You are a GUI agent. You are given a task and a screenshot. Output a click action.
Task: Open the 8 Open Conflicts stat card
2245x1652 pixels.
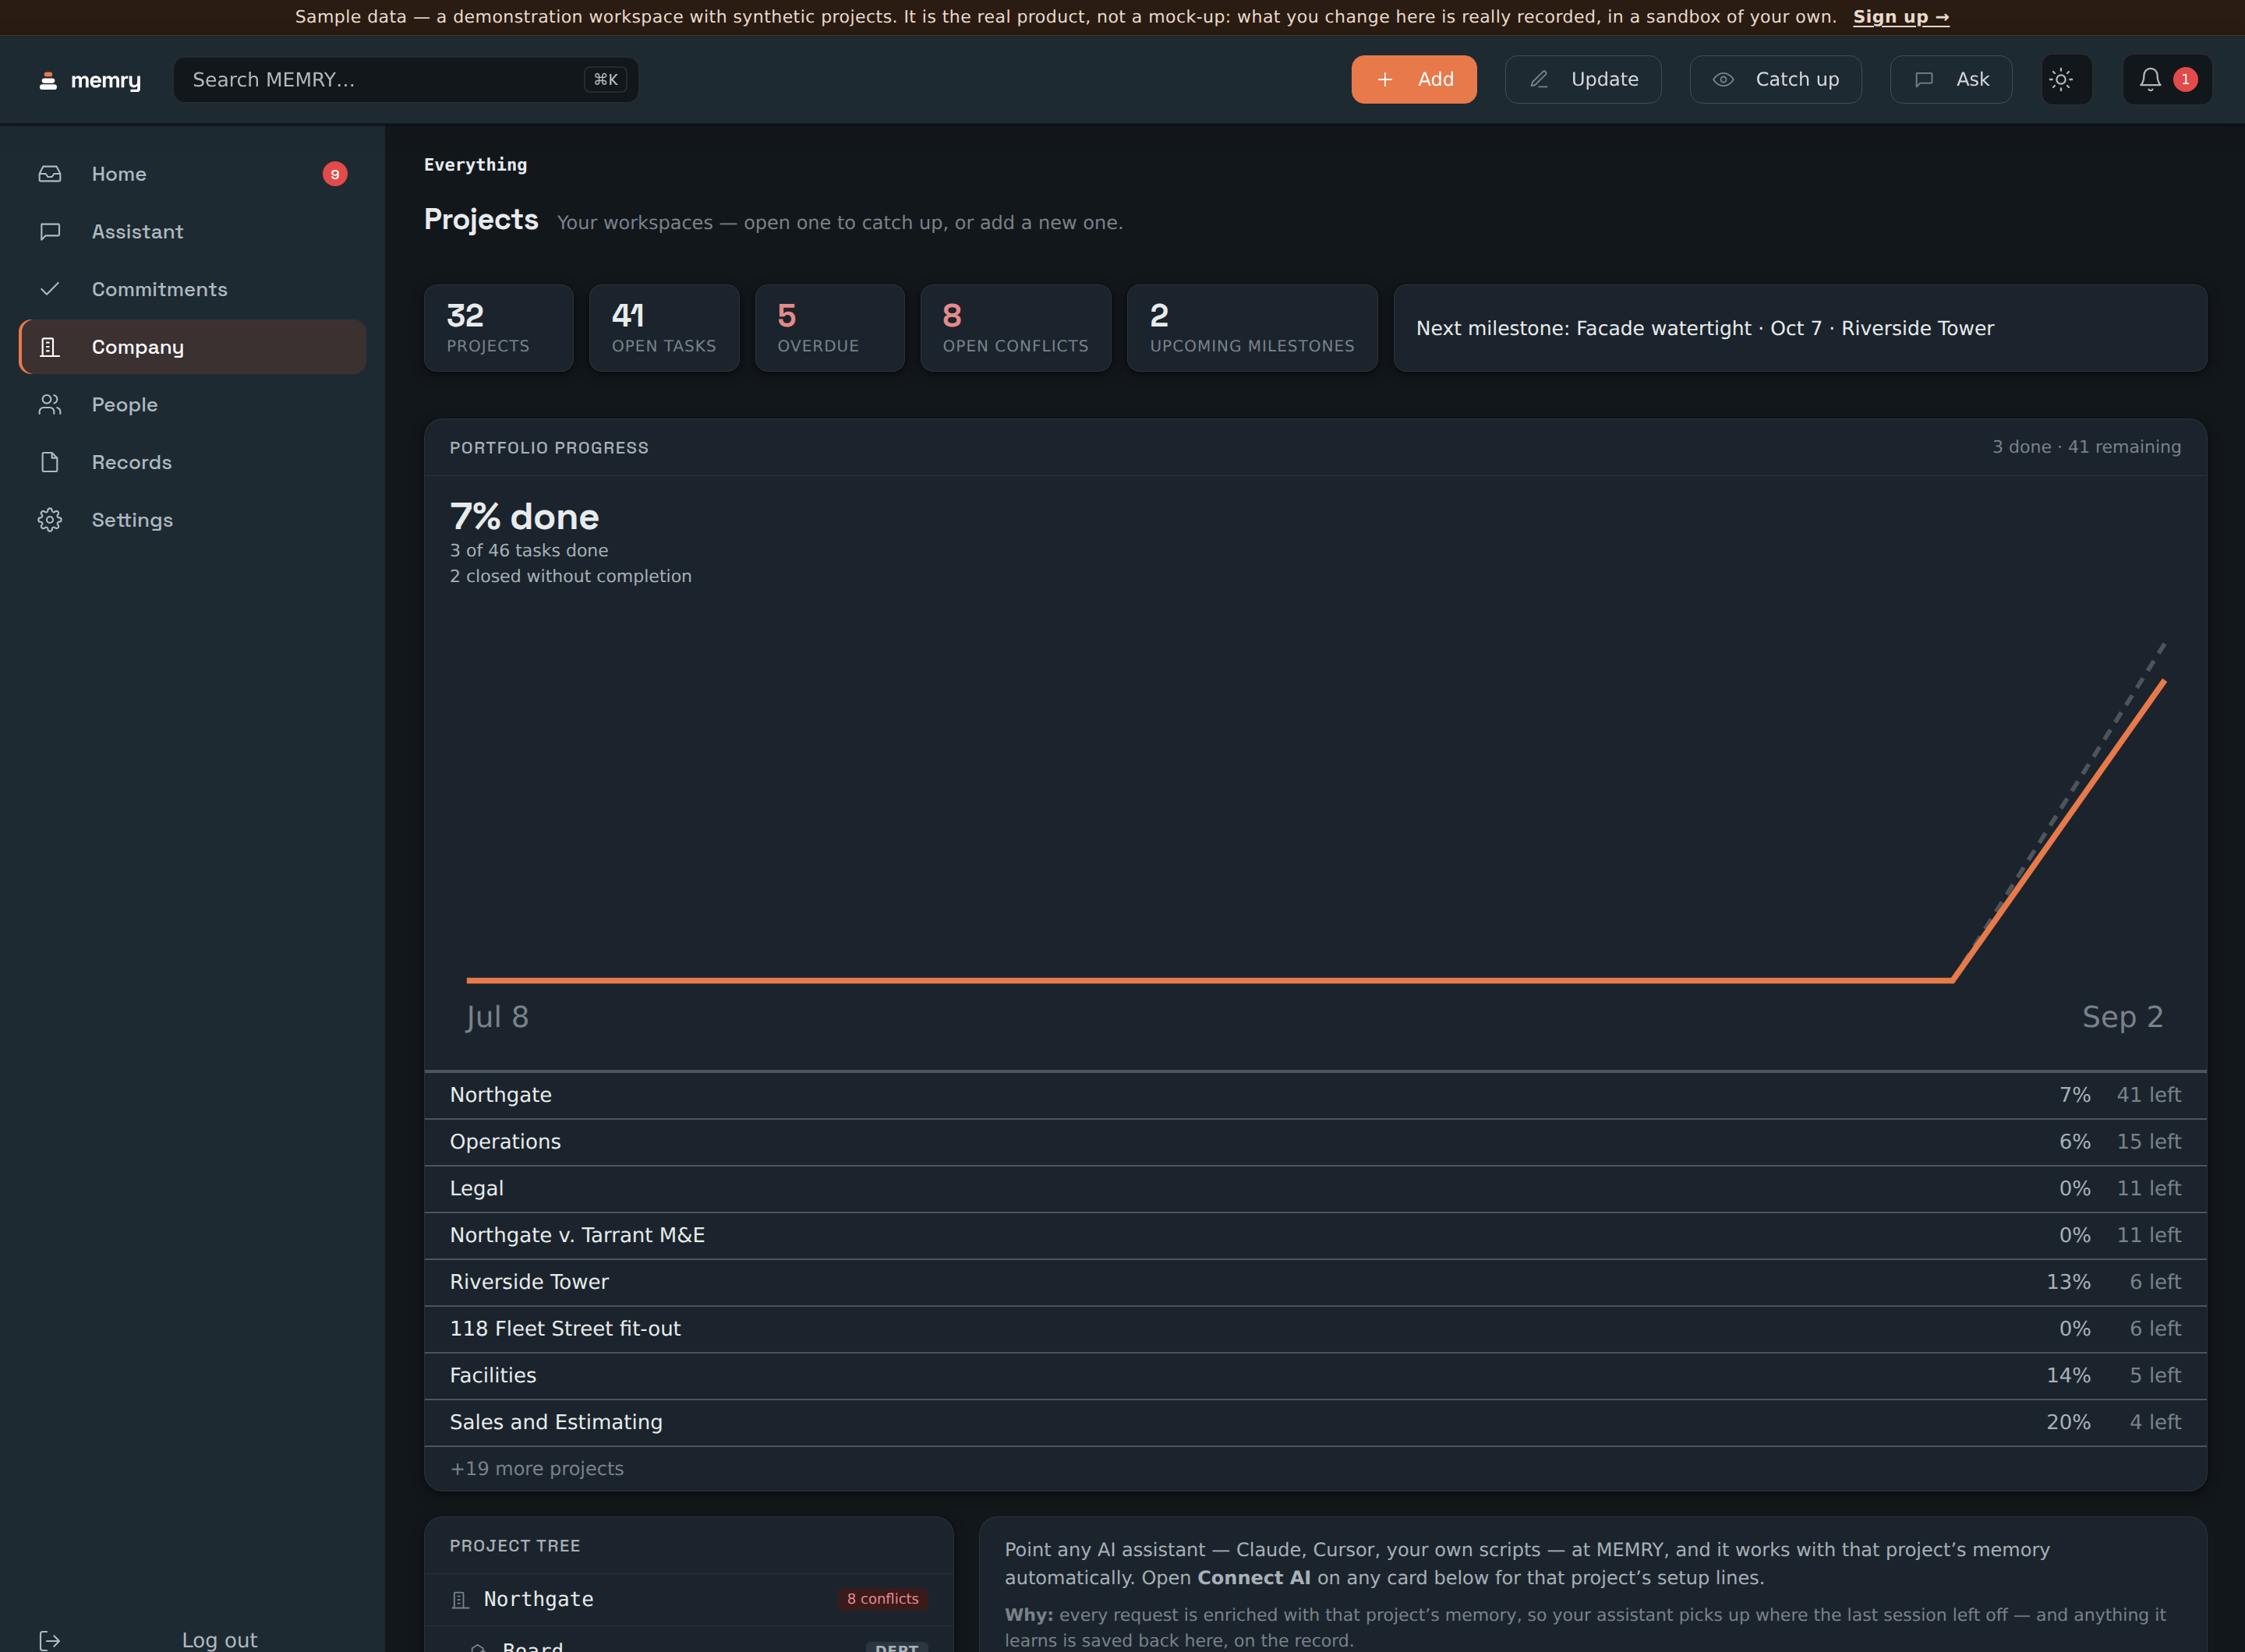tap(1016, 328)
